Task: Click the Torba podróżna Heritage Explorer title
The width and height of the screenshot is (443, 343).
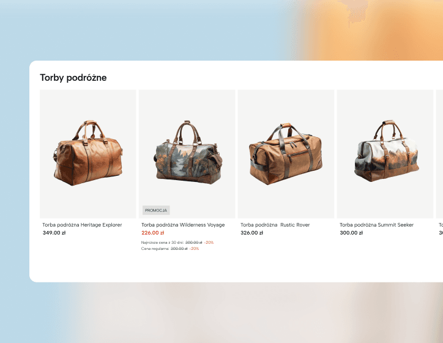Action: [x=82, y=225]
